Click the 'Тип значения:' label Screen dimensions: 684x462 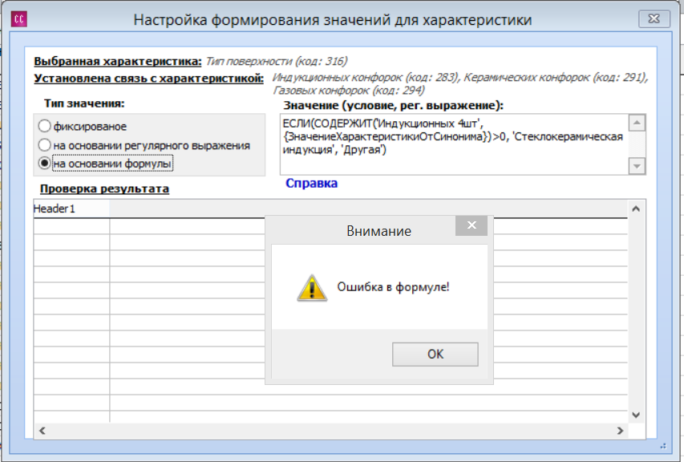pos(84,103)
